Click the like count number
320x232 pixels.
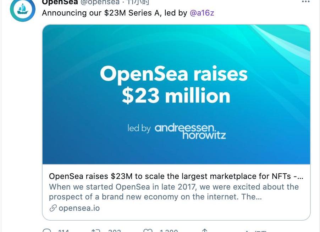pyautogui.click(x=169, y=231)
